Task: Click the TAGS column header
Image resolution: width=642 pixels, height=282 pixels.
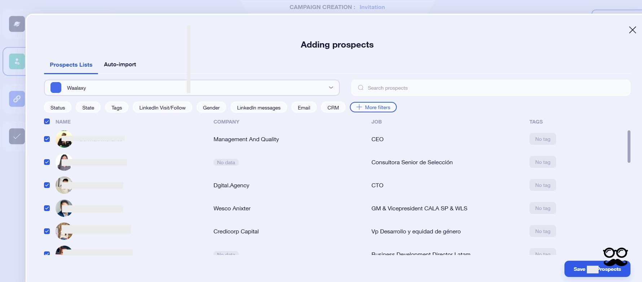Action: [x=536, y=122]
